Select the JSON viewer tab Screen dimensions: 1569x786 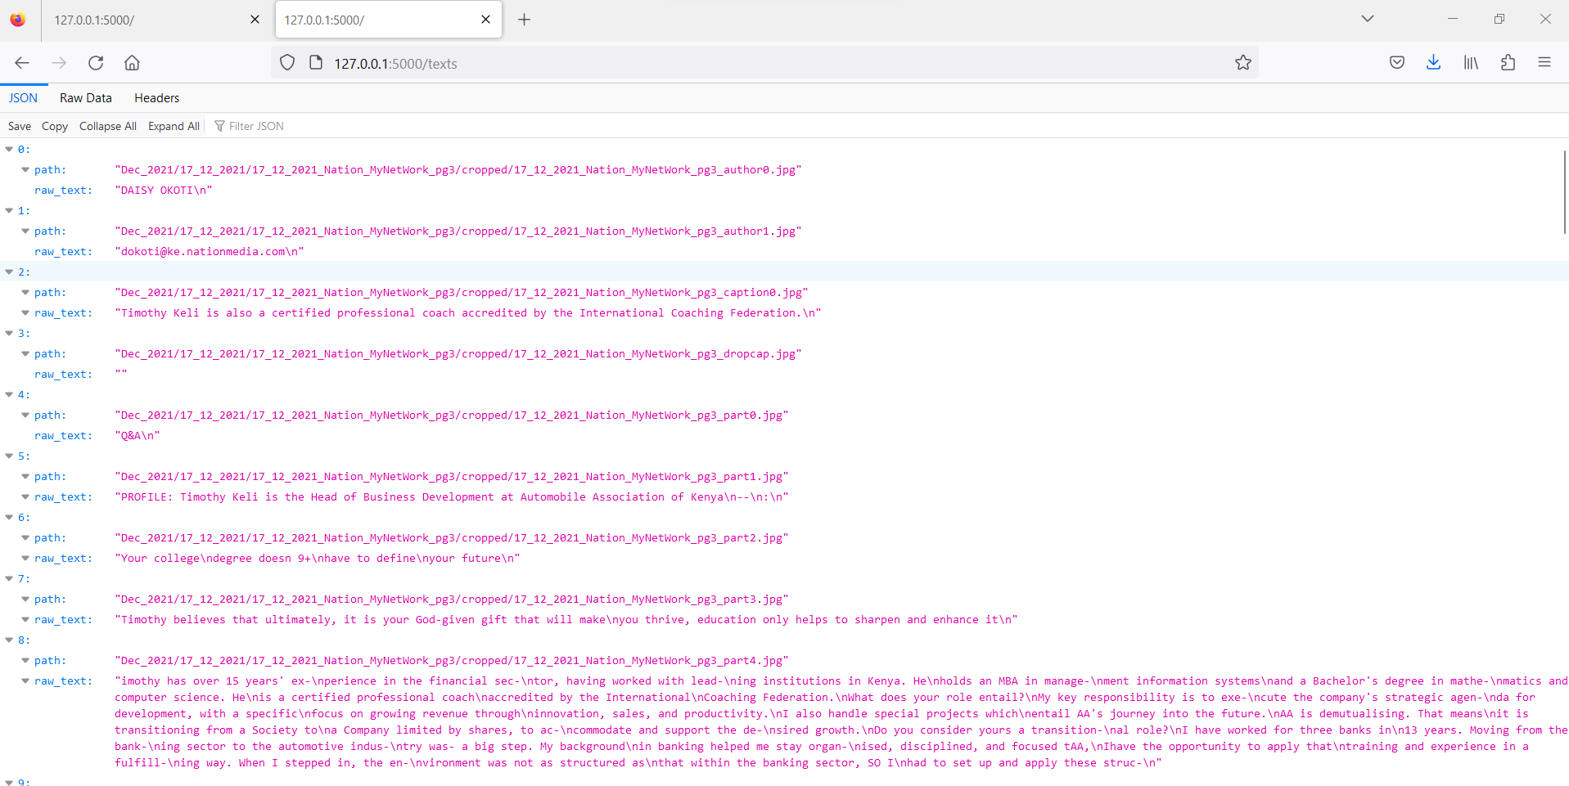(24, 98)
